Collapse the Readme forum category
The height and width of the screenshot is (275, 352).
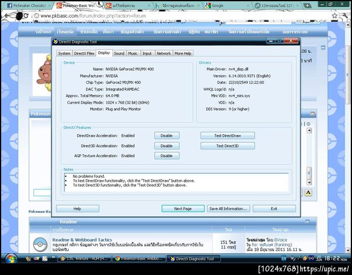307,222
